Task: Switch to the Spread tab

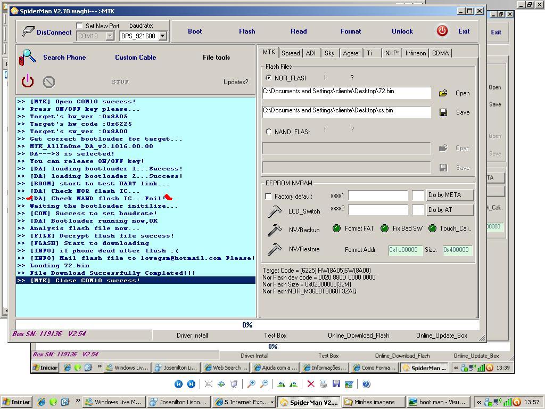Action: 291,53
